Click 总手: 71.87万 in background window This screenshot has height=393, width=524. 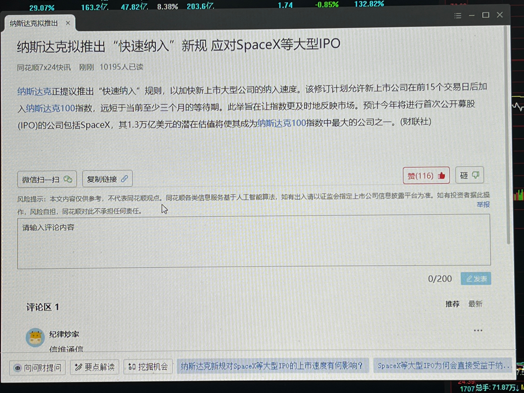496,388
